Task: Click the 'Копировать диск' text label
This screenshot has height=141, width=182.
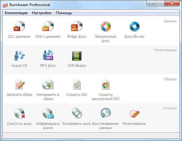Action: pos(77,124)
